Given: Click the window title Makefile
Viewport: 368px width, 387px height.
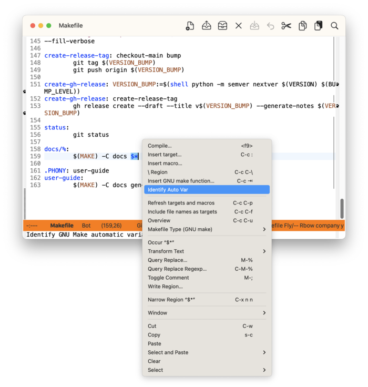Looking at the screenshot, I should (x=70, y=26).
